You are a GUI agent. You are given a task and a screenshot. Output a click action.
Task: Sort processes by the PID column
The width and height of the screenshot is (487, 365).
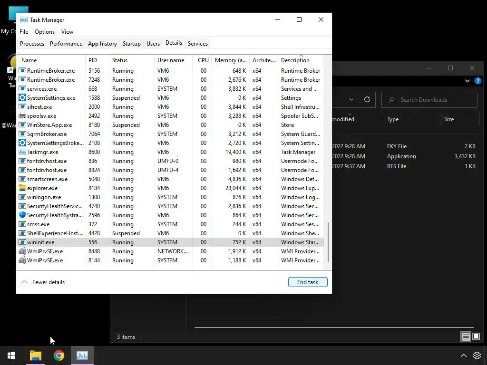point(97,60)
